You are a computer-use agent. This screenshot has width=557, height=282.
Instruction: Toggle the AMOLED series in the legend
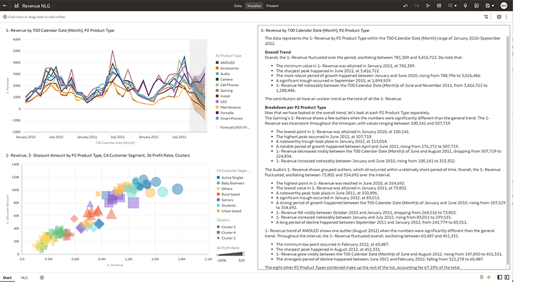click(227, 62)
